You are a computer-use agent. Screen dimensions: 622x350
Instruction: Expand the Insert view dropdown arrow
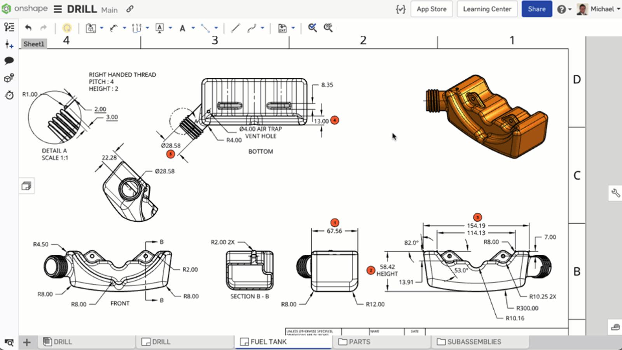coord(101,28)
